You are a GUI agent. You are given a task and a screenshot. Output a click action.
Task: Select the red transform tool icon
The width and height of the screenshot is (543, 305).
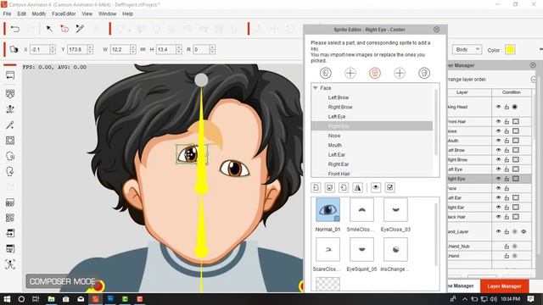tap(64, 29)
